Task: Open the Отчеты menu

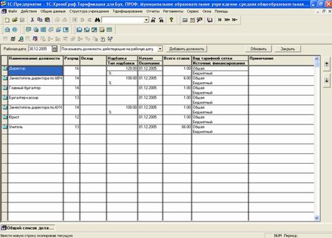Action: pyautogui.click(x=153, y=11)
